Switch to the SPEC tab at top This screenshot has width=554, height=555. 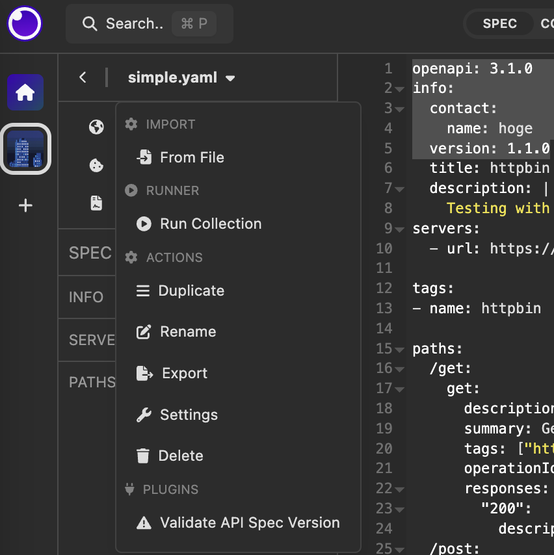pyautogui.click(x=500, y=23)
